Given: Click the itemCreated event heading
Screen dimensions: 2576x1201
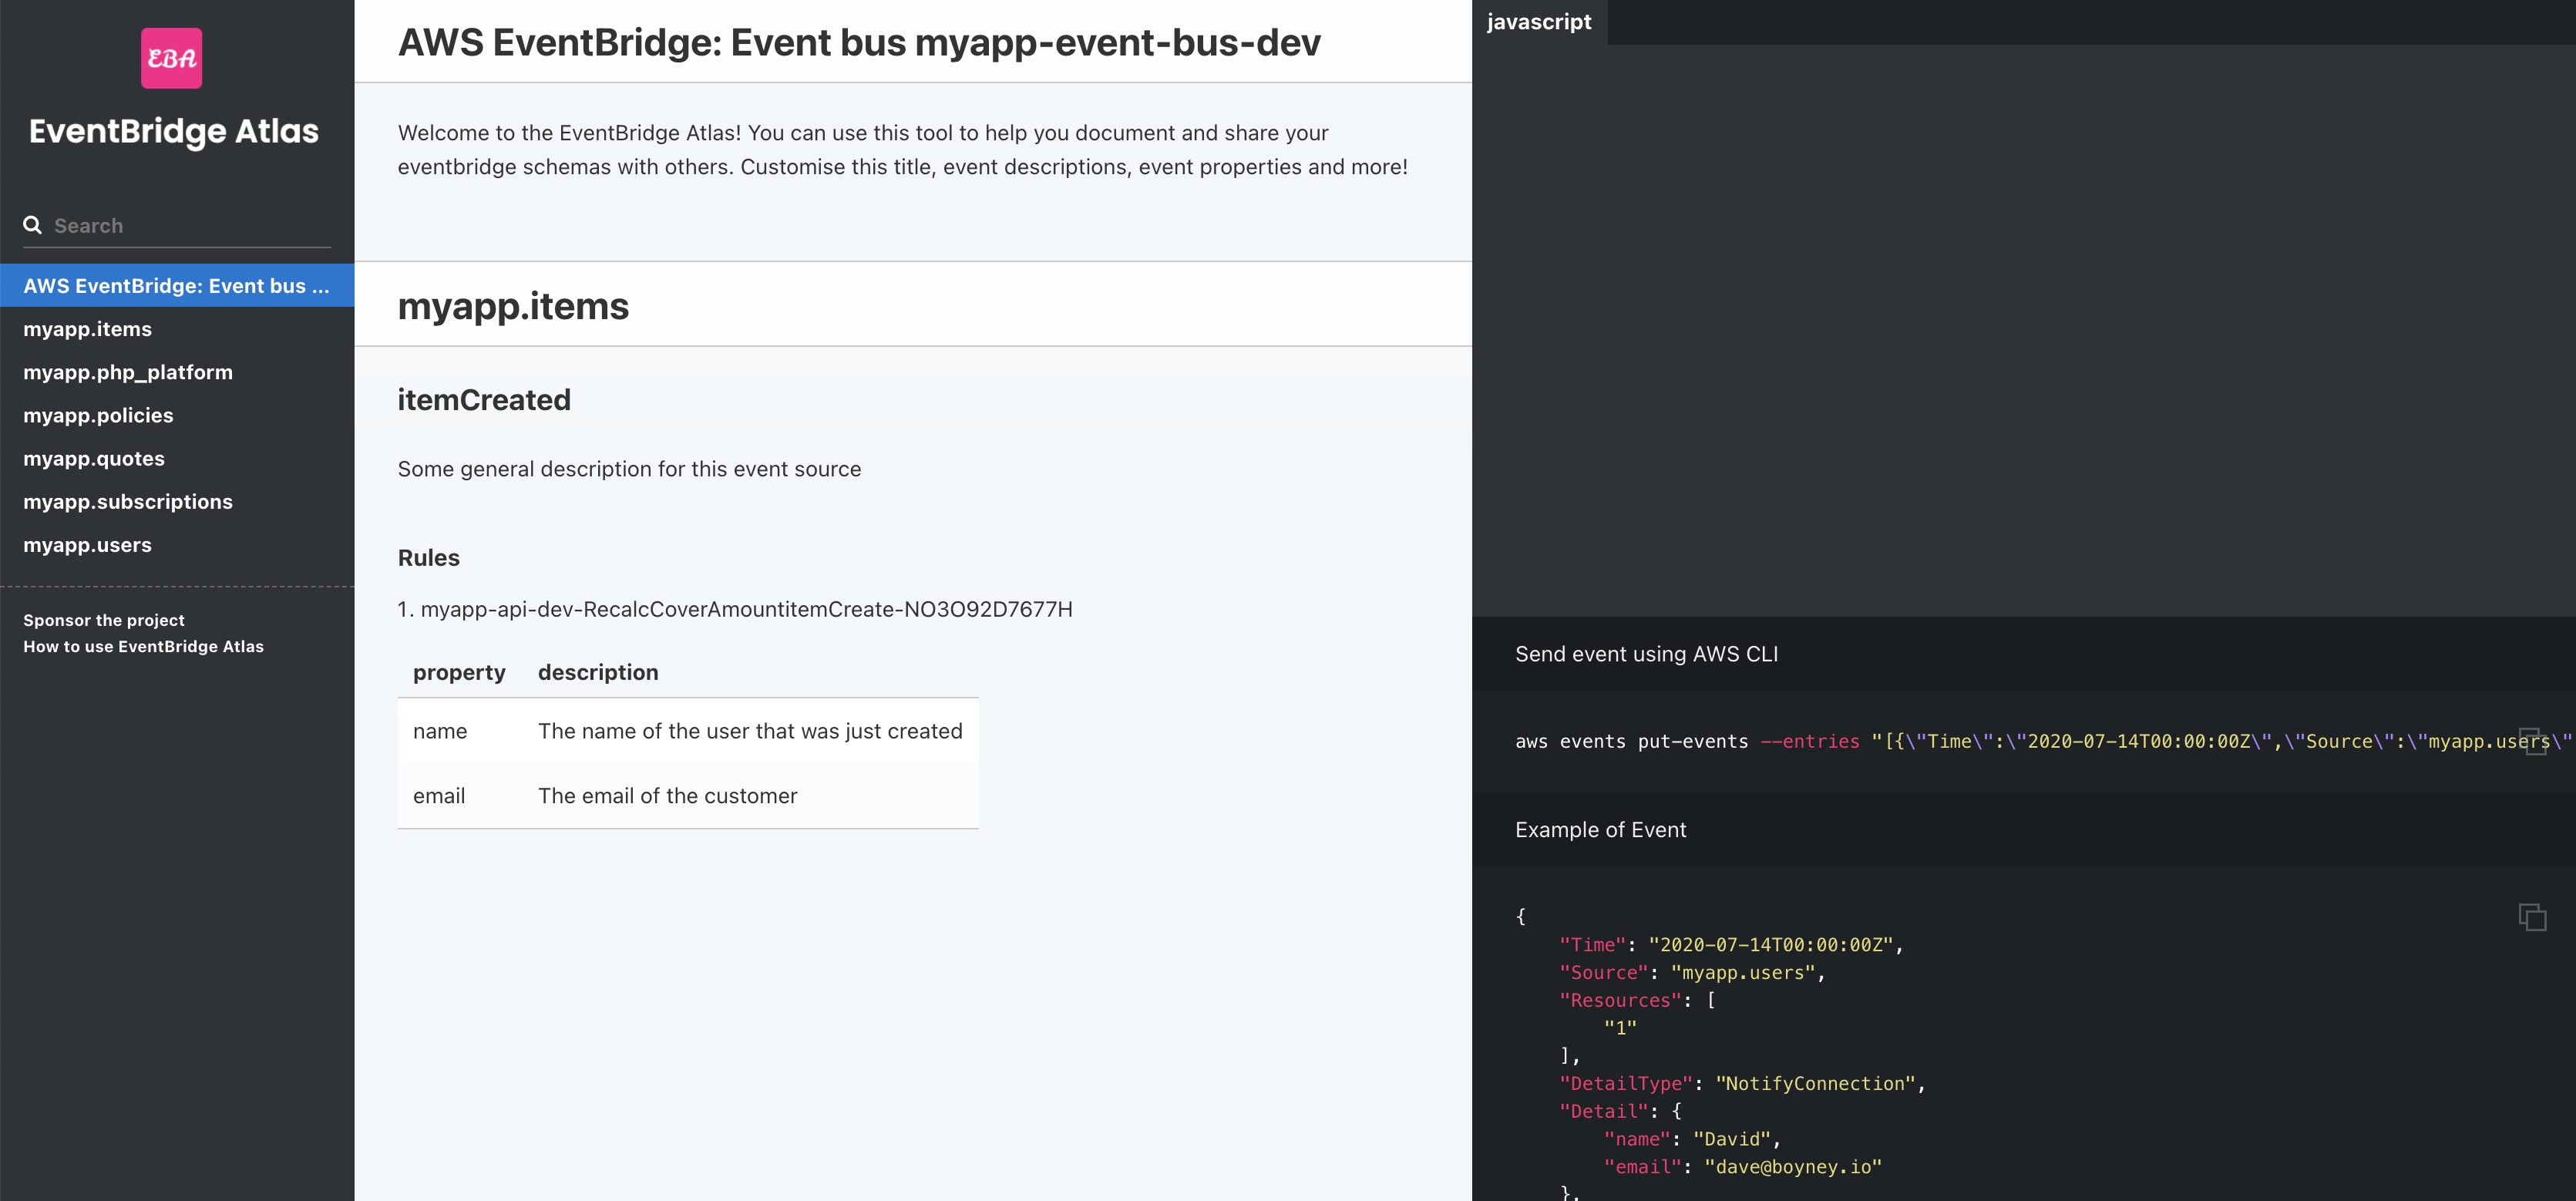Looking at the screenshot, I should [484, 400].
